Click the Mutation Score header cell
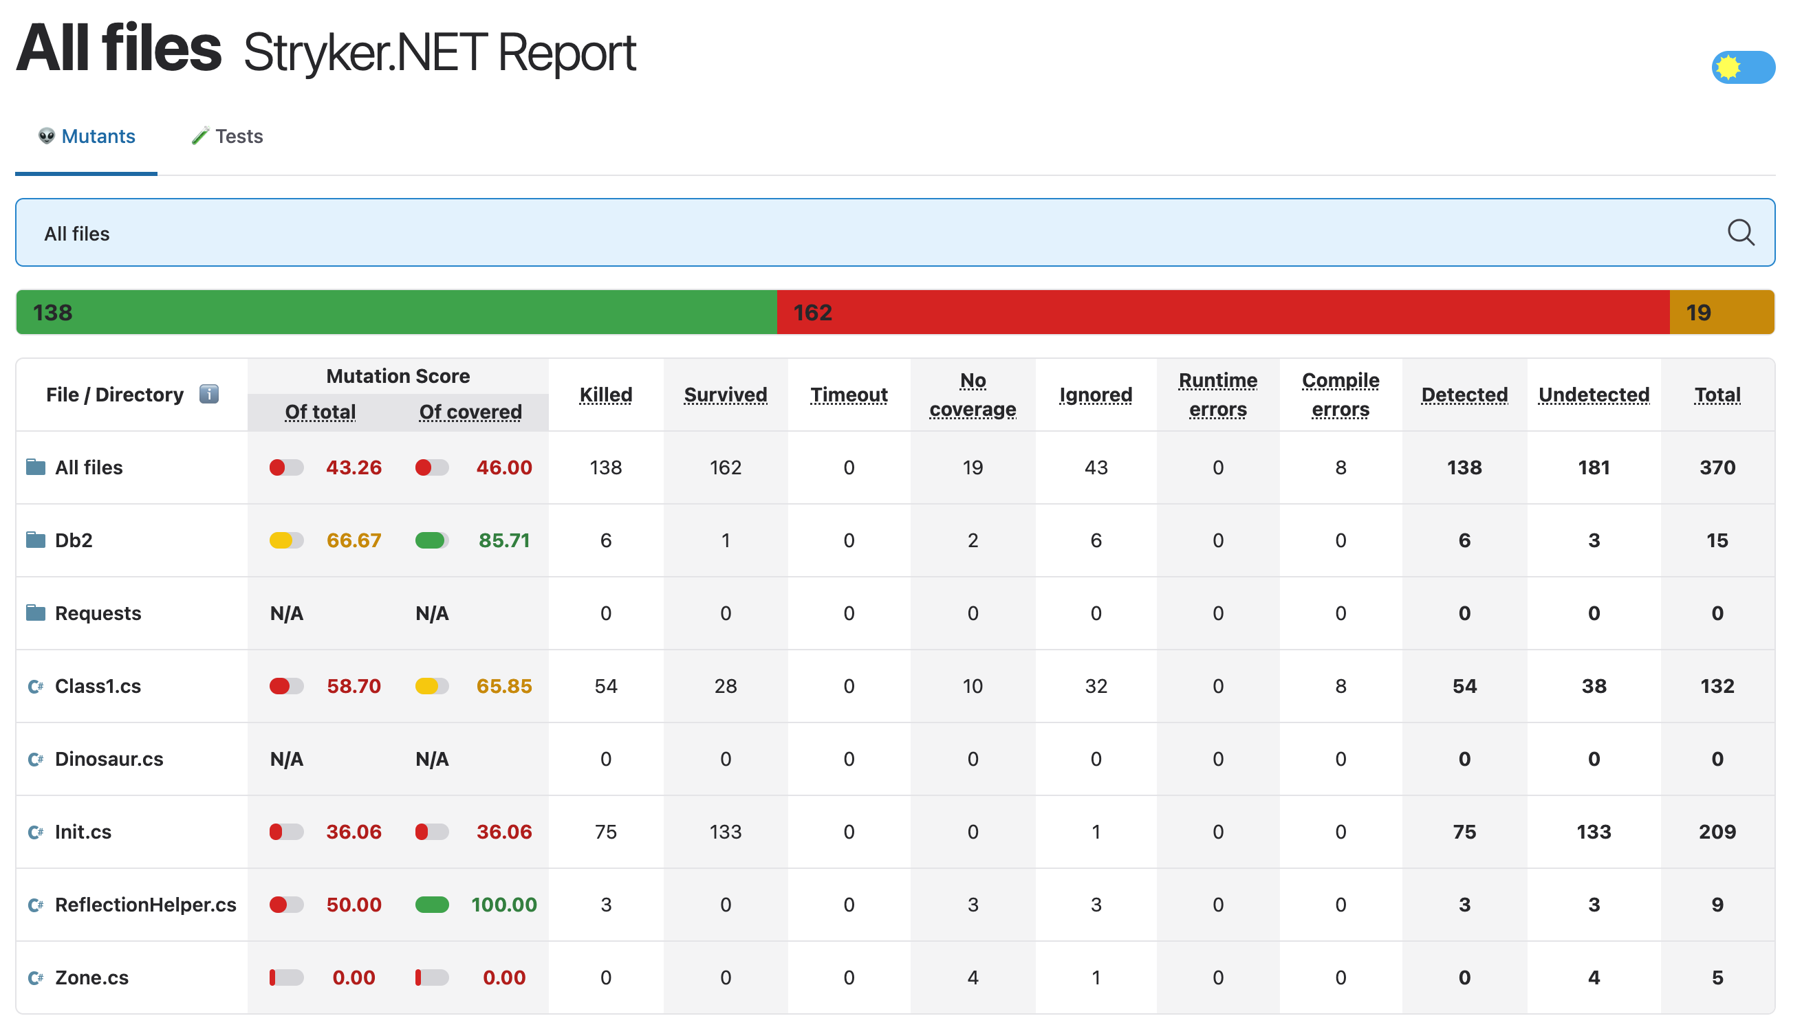This screenshot has height=1027, width=1802. click(x=398, y=376)
